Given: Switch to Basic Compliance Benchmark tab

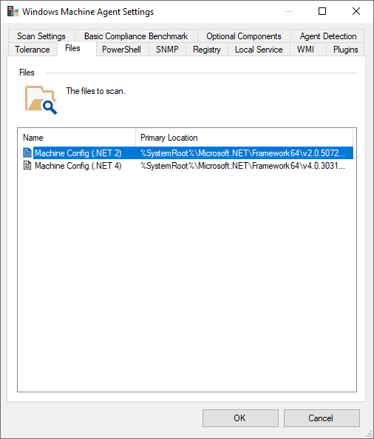Looking at the screenshot, I should (136, 36).
